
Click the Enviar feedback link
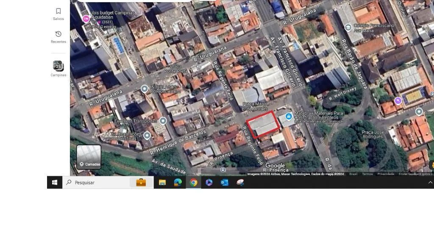pos(416,174)
